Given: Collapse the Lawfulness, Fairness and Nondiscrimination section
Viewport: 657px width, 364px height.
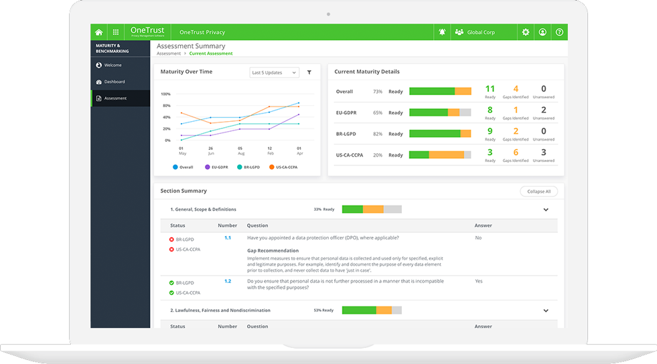Looking at the screenshot, I should pyautogui.click(x=546, y=310).
